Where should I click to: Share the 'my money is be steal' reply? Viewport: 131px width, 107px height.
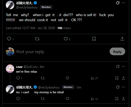click(123, 99)
